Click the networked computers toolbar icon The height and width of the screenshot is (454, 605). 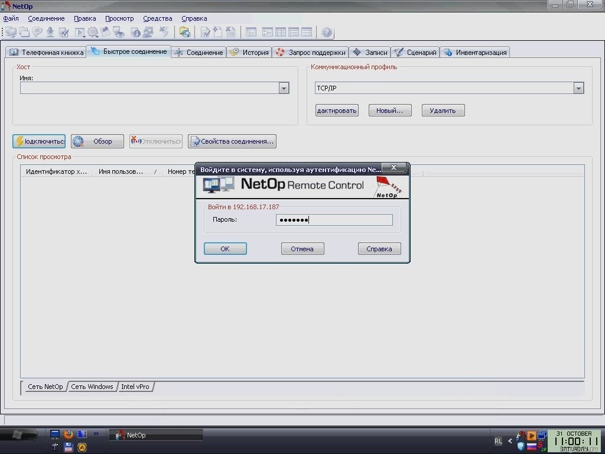click(x=148, y=33)
